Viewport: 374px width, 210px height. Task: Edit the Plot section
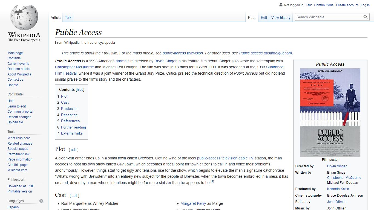[74, 150]
